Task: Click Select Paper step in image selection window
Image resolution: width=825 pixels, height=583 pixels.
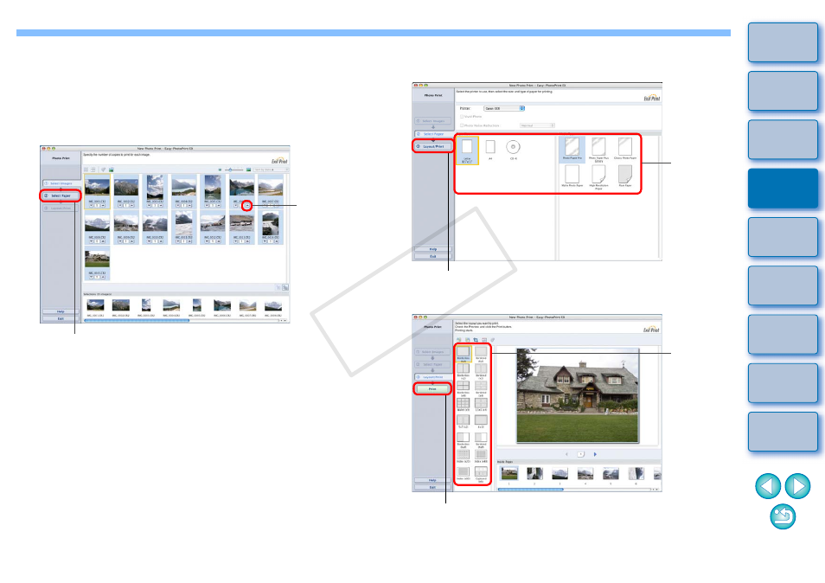Action: [x=61, y=195]
